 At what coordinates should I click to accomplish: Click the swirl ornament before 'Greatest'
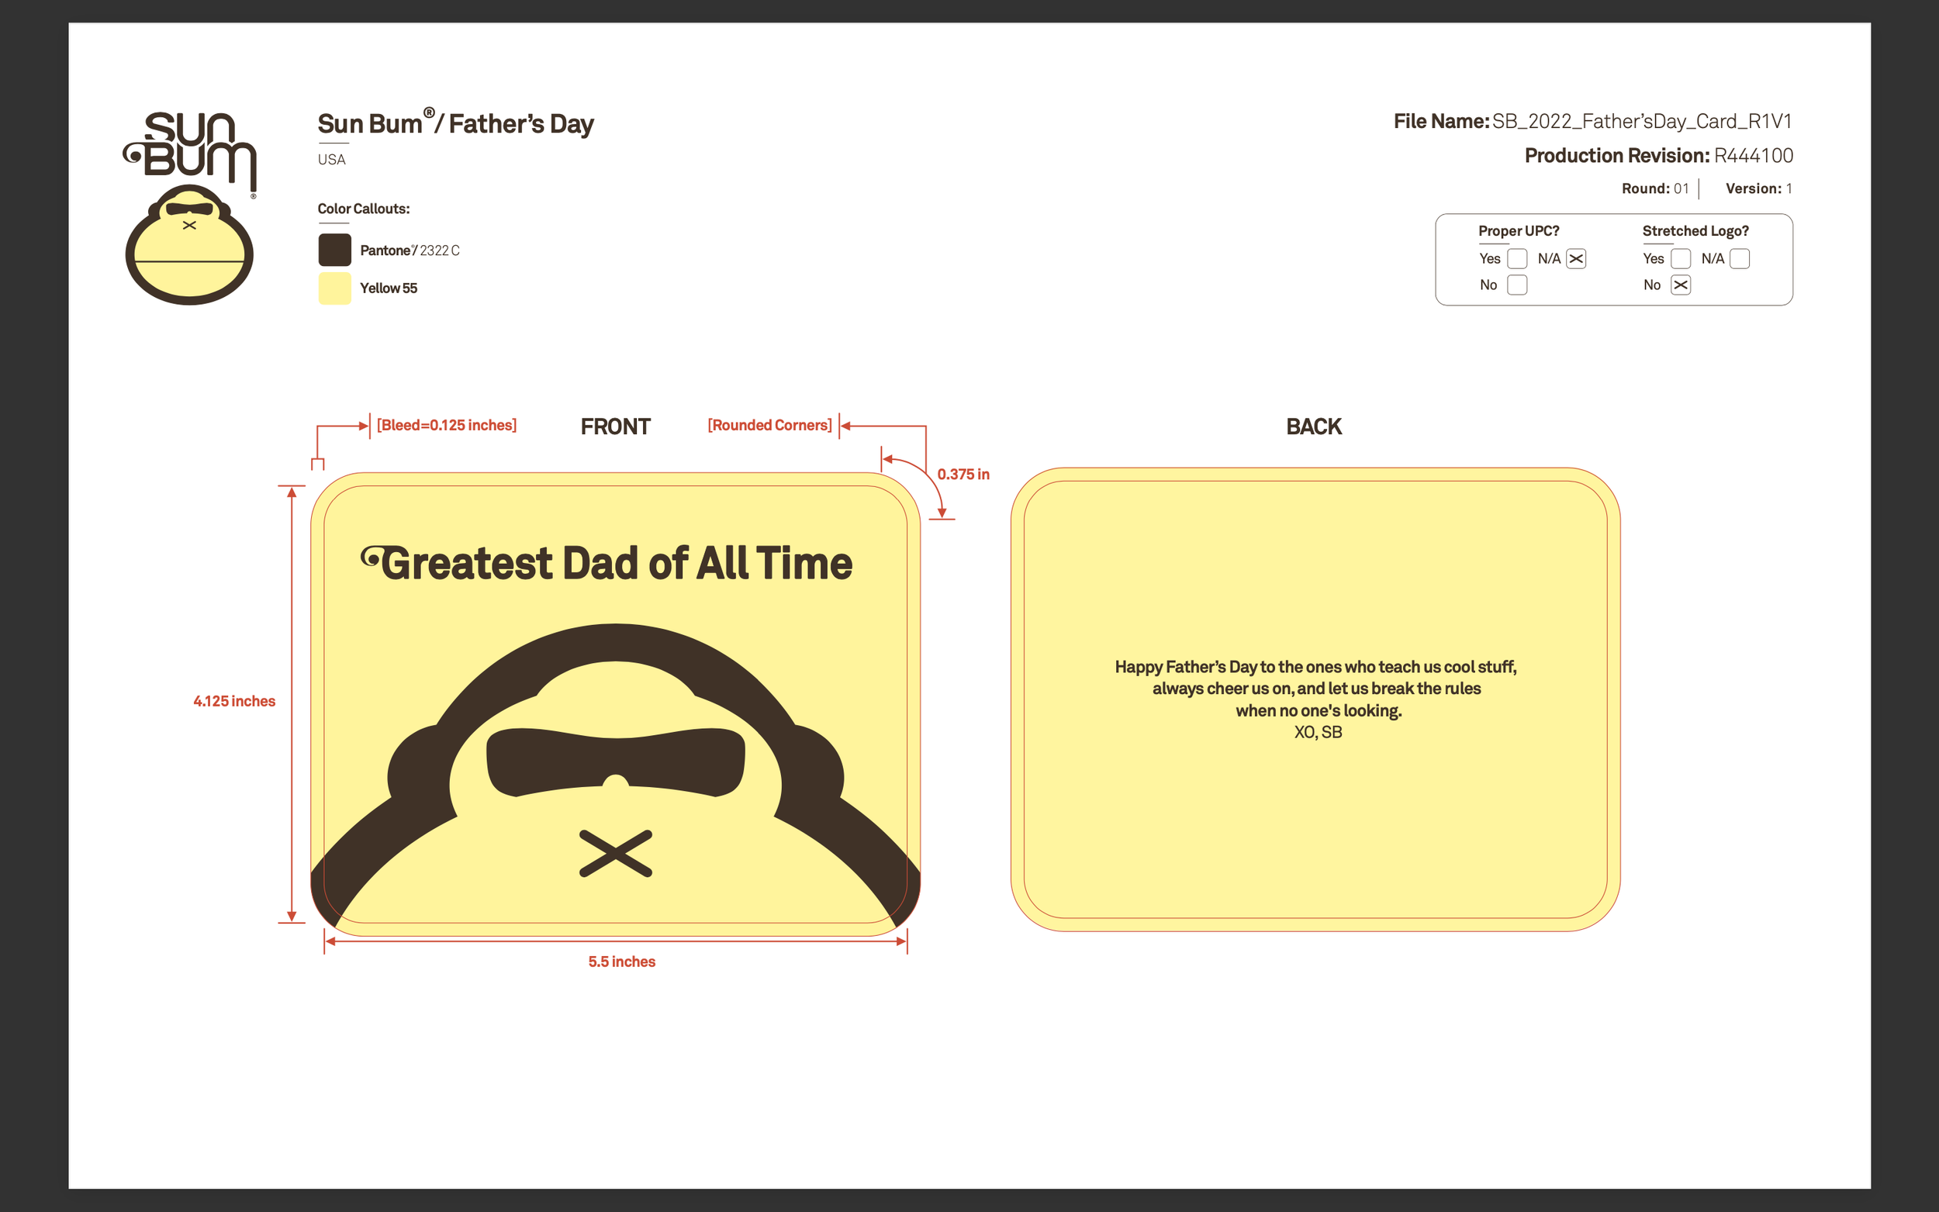pyautogui.click(x=372, y=554)
